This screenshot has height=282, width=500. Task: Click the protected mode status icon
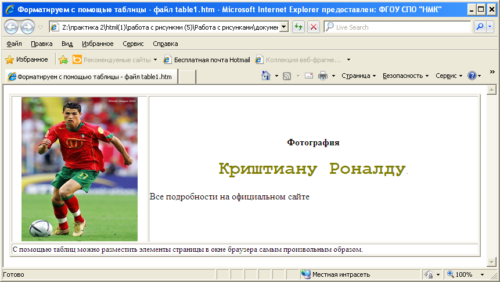429,274
